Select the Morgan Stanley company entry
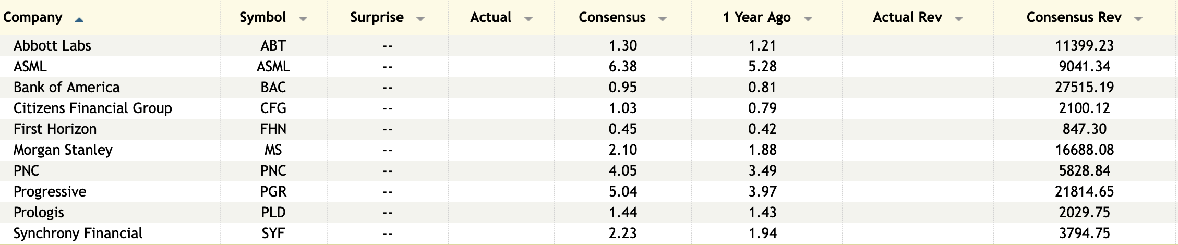The image size is (1178, 245). (x=63, y=150)
